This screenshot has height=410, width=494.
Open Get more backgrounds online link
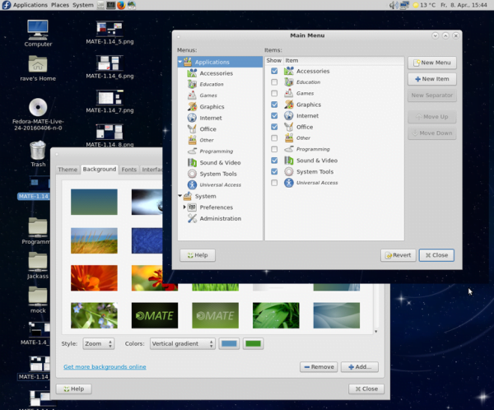105,366
